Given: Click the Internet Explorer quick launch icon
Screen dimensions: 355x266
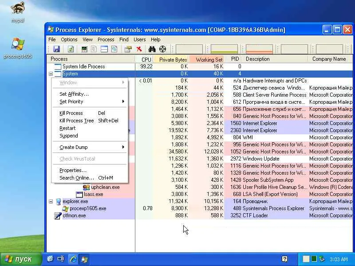Looking at the screenshot, I should 73,259.
